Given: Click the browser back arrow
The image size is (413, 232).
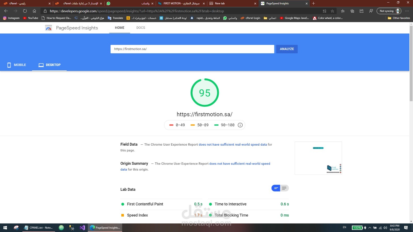Looking at the screenshot, I should (x=6, y=11).
